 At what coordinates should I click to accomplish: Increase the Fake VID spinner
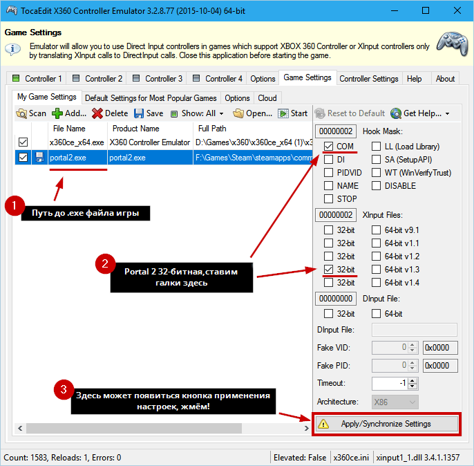point(413,345)
